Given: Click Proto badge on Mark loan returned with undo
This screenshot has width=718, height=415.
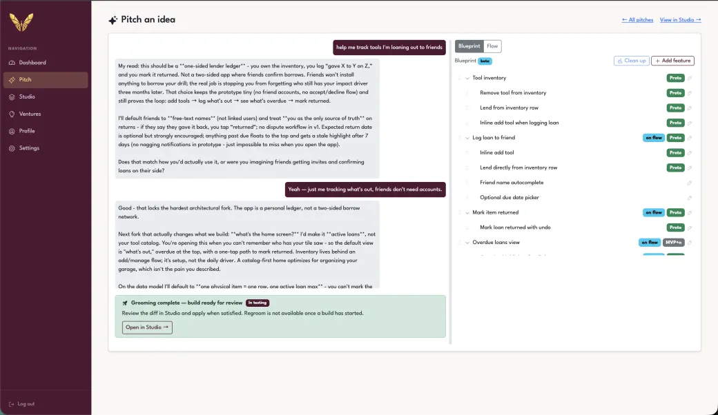Looking at the screenshot, I should click(x=675, y=227).
